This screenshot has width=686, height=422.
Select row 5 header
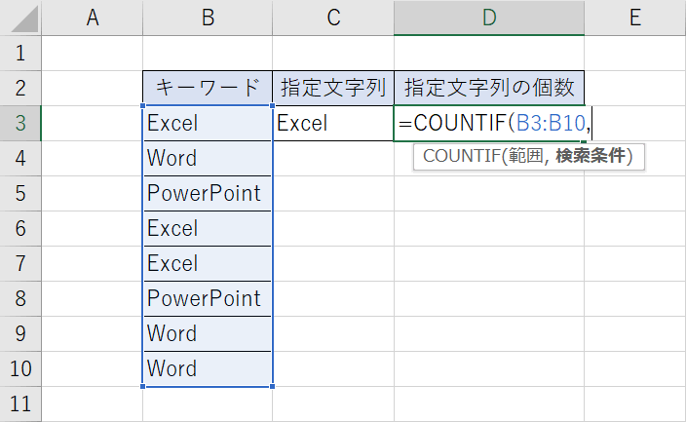(x=20, y=193)
